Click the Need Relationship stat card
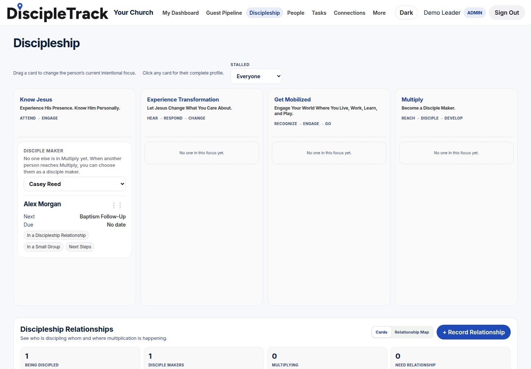The image size is (531, 369). [x=451, y=359]
